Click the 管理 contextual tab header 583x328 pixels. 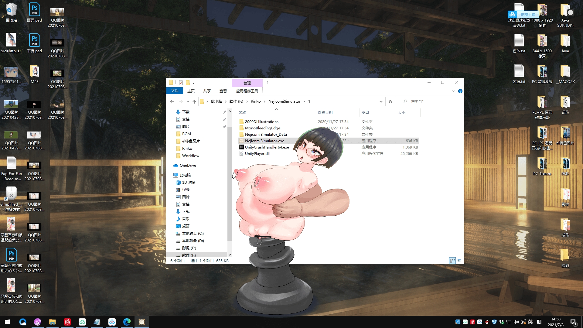247,83
